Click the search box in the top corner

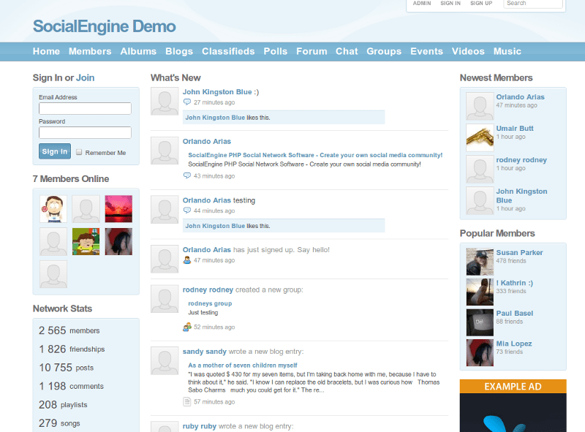(533, 4)
